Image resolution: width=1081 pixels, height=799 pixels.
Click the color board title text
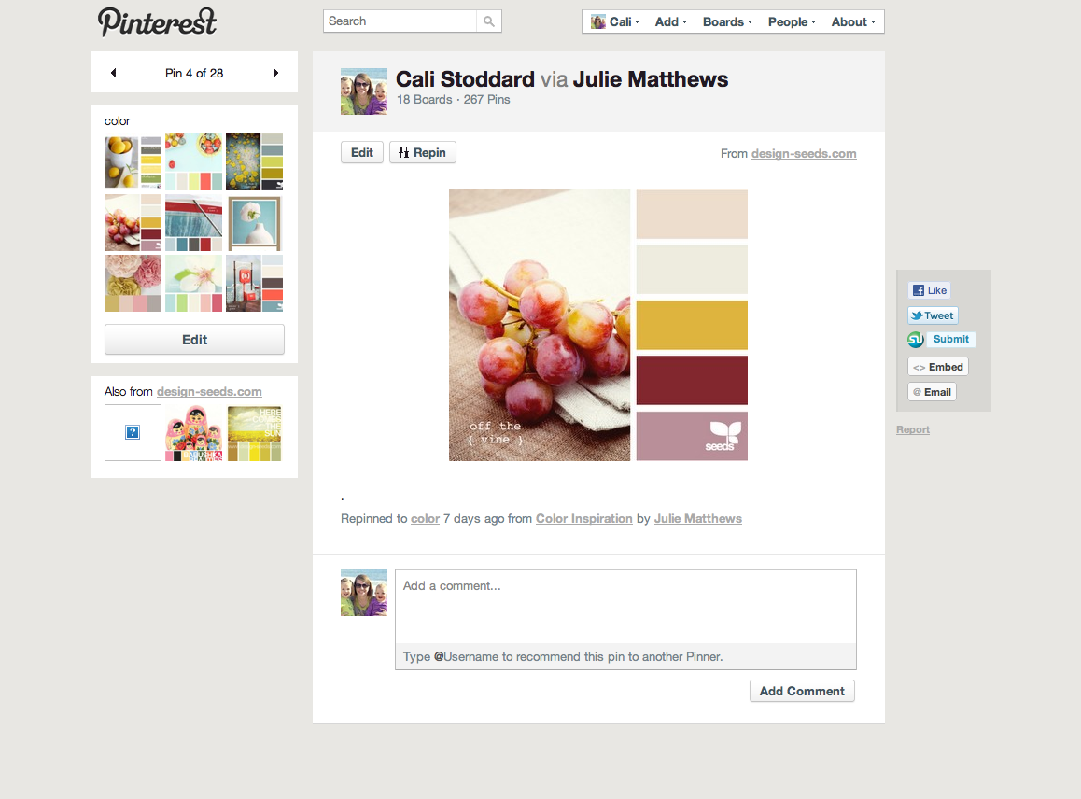pos(118,120)
